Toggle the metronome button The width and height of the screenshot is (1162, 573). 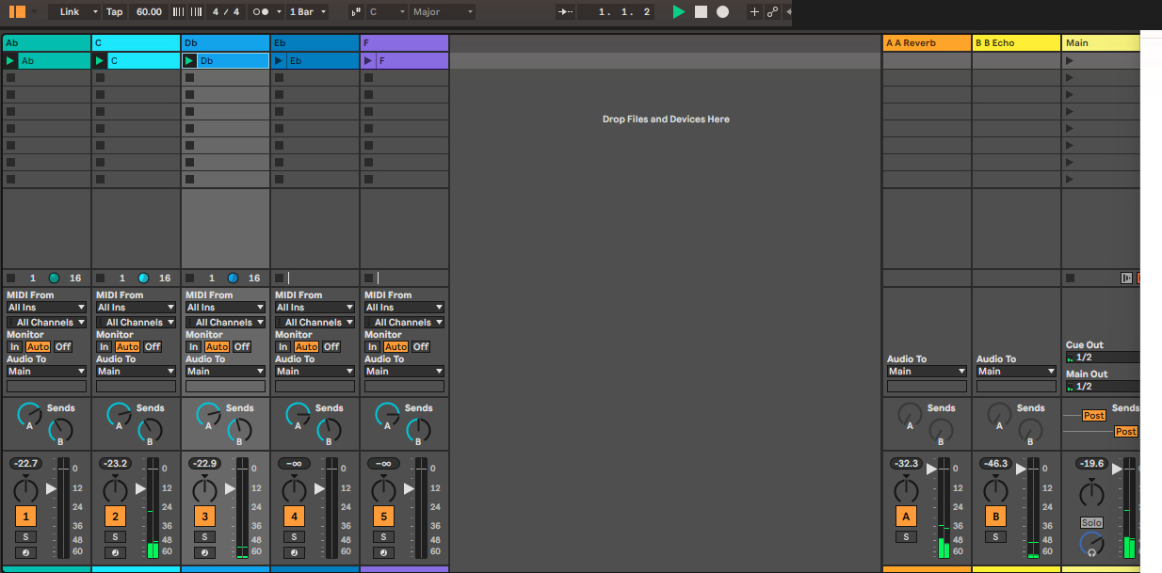tap(262, 11)
